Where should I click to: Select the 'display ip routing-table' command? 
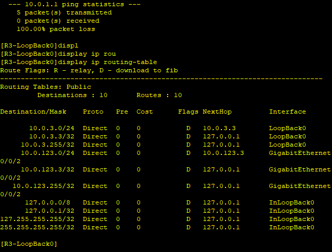tap(108, 62)
